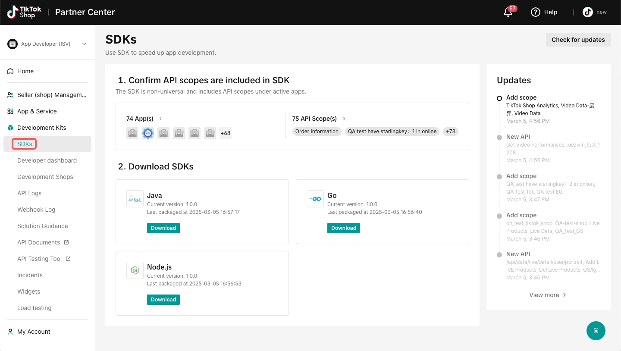
Task: Expand the 75 API Scope(s) chevron
Action: click(344, 119)
